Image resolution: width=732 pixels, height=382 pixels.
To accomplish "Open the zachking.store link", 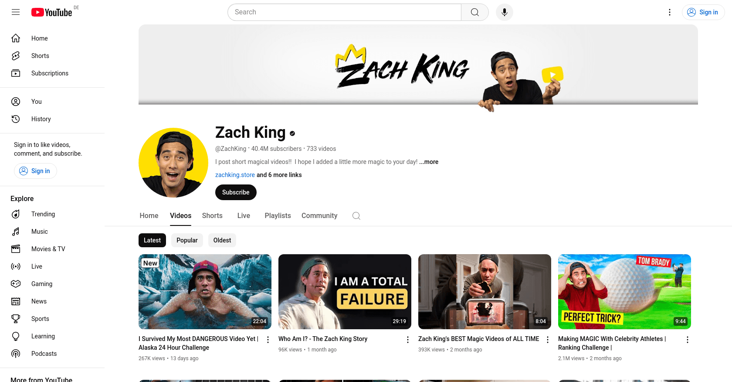I will [x=235, y=175].
